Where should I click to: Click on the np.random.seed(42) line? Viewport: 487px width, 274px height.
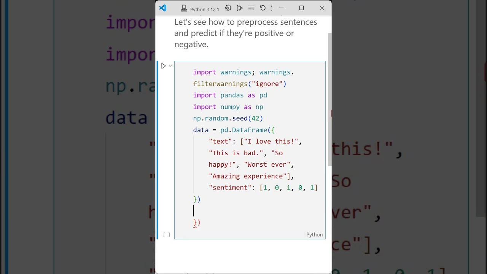[228, 118]
